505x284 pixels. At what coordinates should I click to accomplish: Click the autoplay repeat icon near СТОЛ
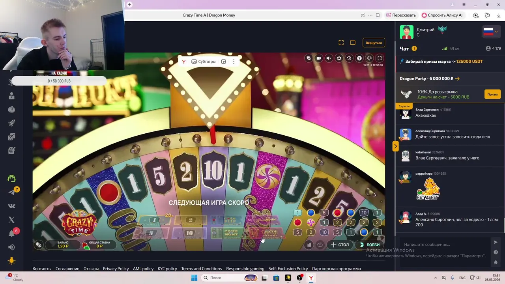(320, 245)
